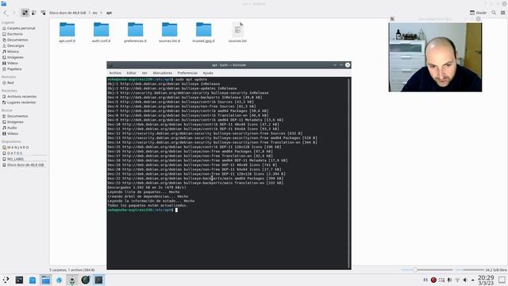Open clock showing 20:29

pyautogui.click(x=486, y=280)
